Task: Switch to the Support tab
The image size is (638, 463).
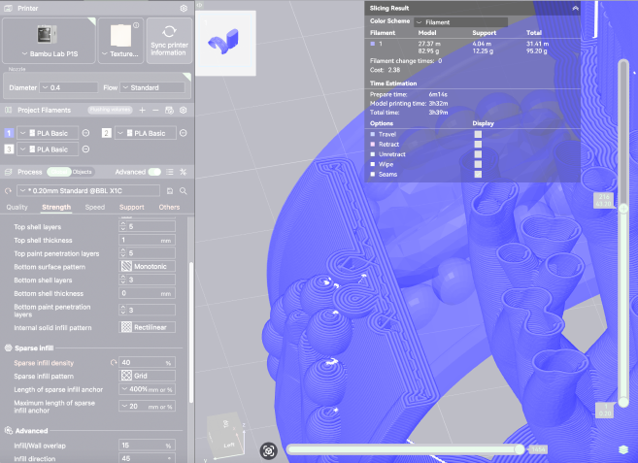Action: click(x=131, y=207)
